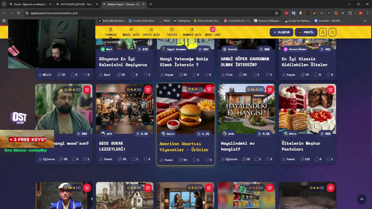
Task: Open the Turnuva trophy section
Action: pos(111,32)
